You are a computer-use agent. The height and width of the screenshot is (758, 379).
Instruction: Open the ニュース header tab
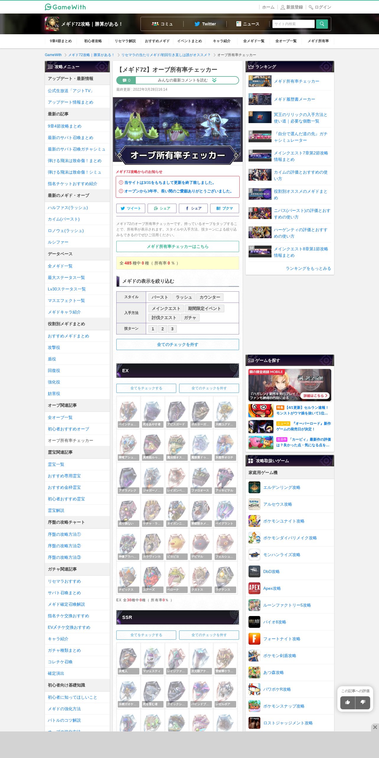click(x=248, y=24)
